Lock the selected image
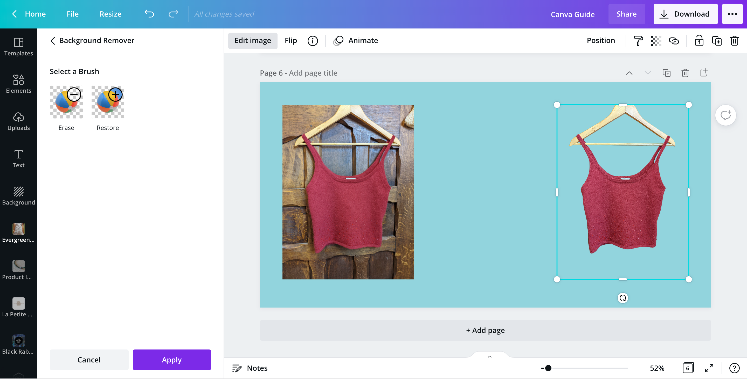Image resolution: width=747 pixels, height=379 pixels. tap(700, 41)
